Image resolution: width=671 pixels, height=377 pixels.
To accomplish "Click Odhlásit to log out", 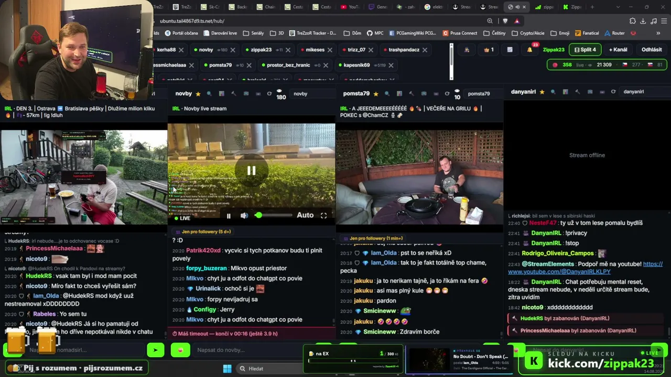I will tap(652, 50).
